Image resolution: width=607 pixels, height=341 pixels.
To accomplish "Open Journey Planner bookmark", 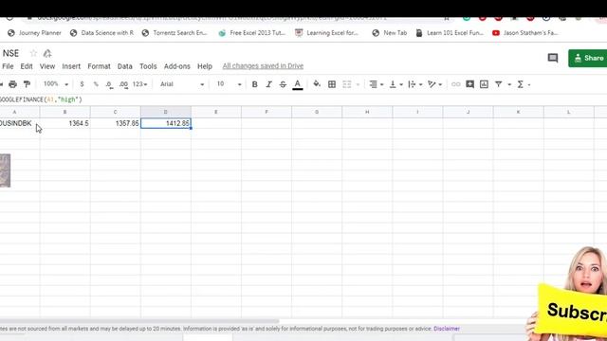I will pos(34,33).
